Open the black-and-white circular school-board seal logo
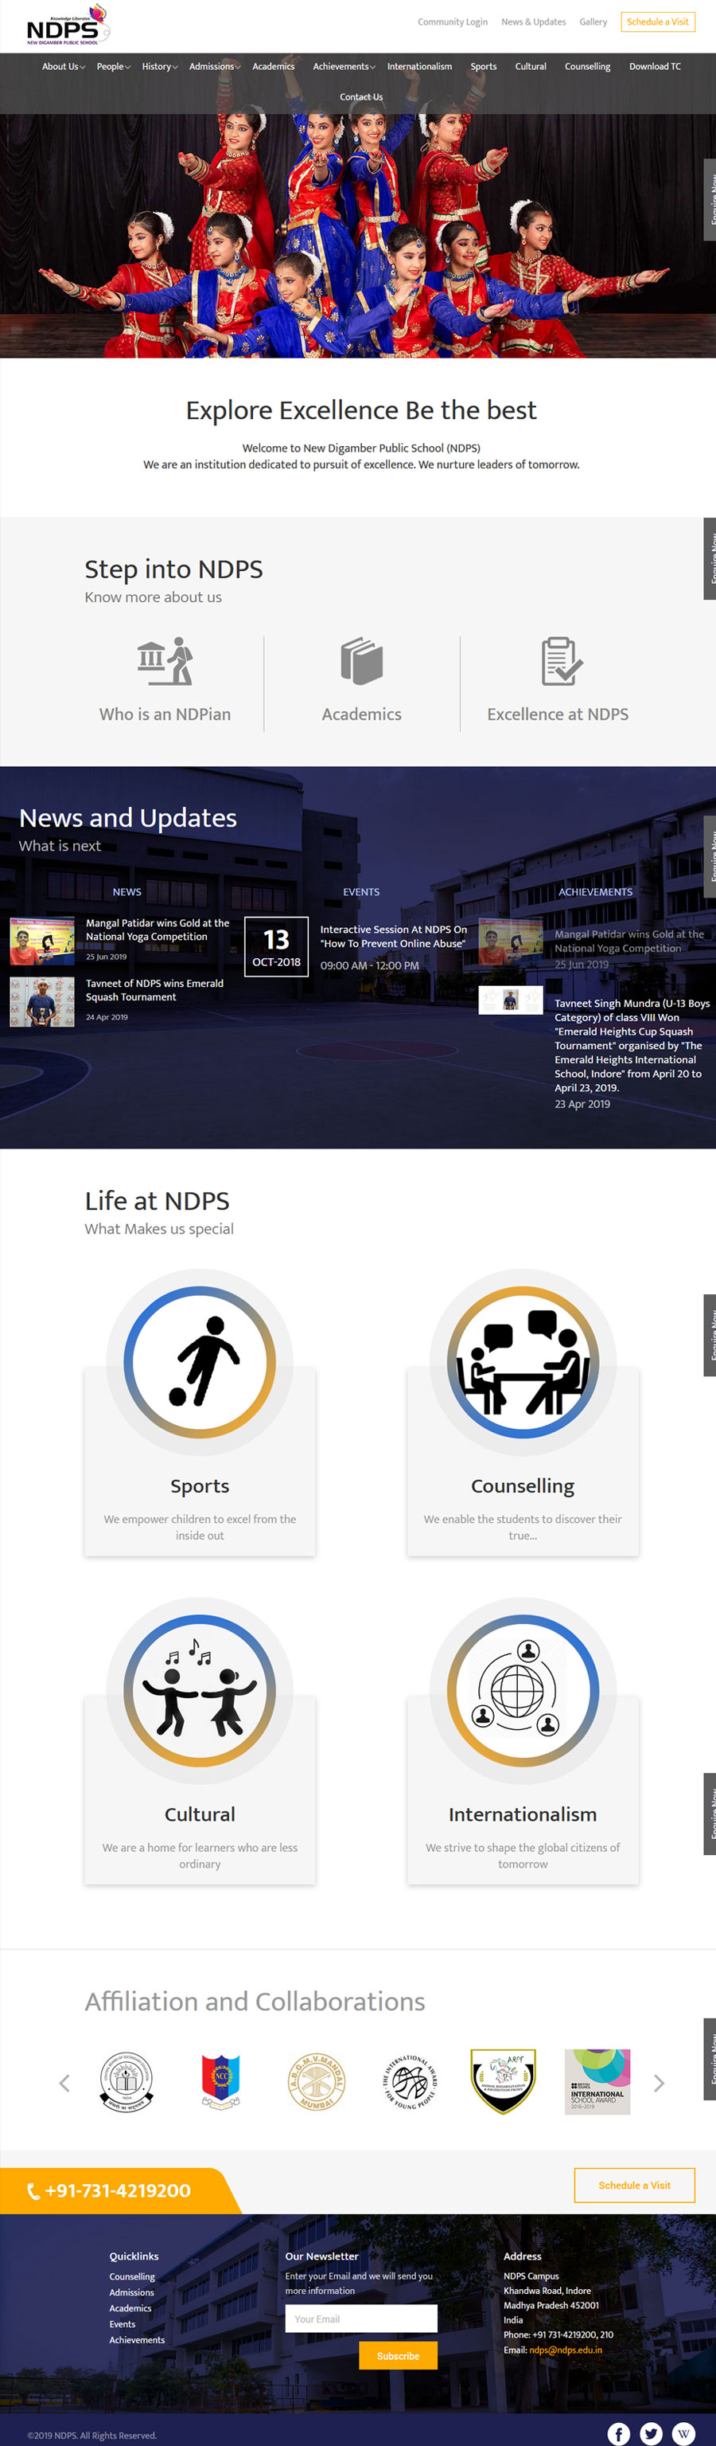Viewport: 716px width, 2446px height. click(126, 2081)
